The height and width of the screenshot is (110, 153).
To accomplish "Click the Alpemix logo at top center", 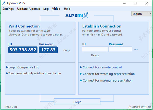I will point(77,15).
